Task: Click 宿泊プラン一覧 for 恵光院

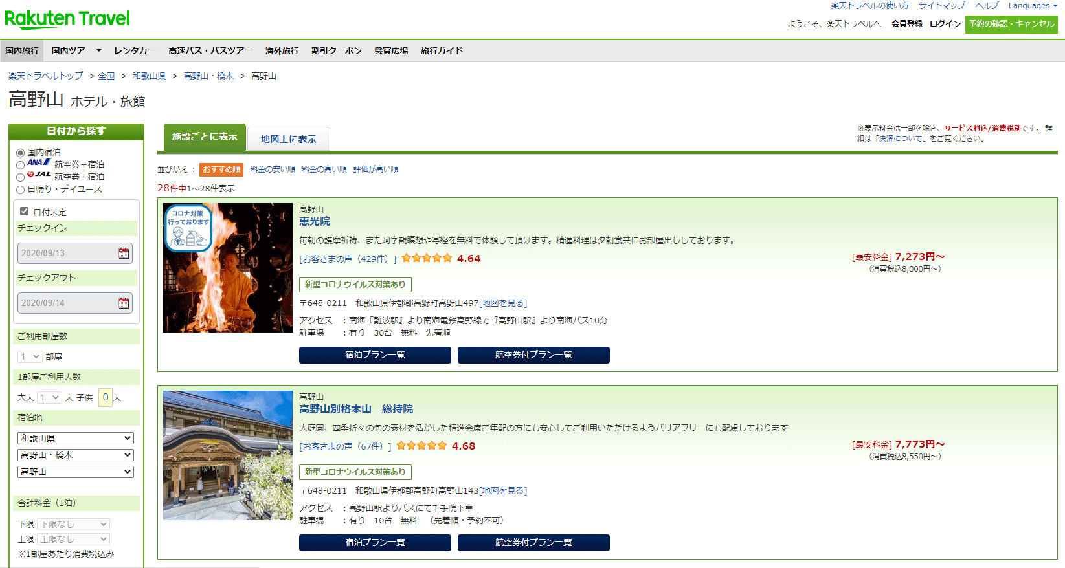Action: (x=375, y=355)
